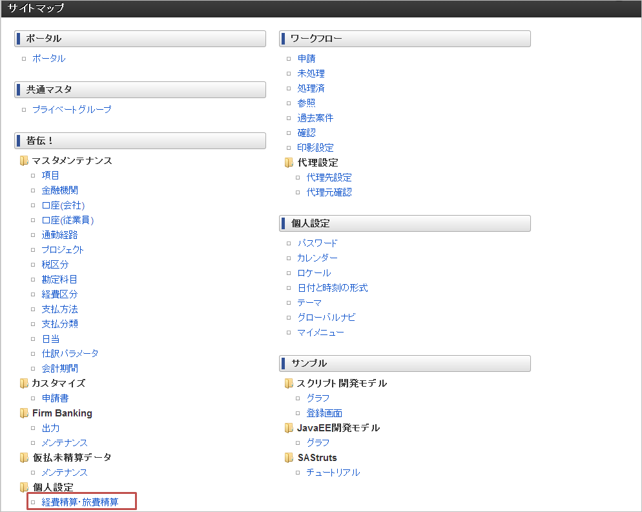Open the ロケール link
The width and height of the screenshot is (642, 512).
coord(314,273)
